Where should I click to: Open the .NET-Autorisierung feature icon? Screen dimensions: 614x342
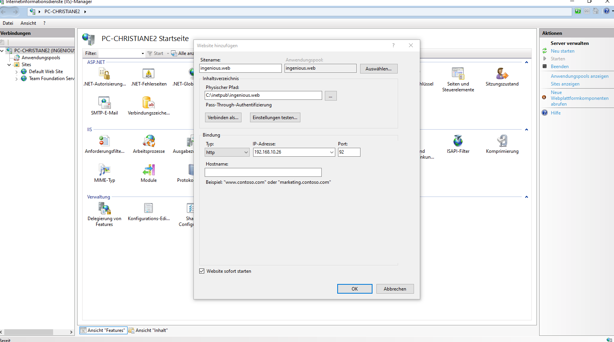coord(105,74)
